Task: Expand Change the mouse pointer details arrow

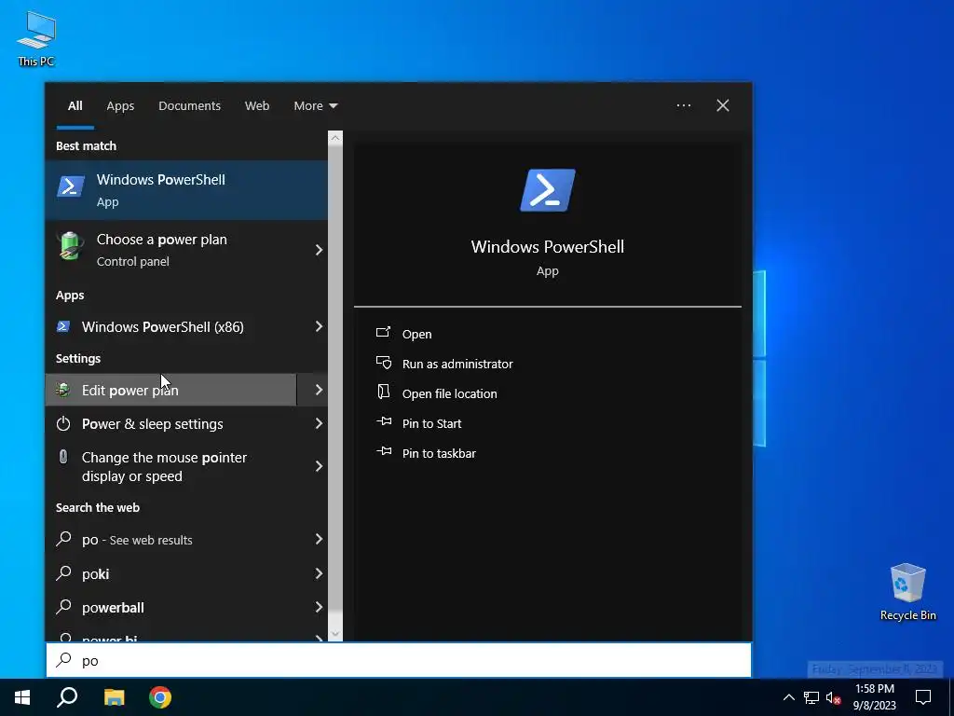Action: tap(319, 466)
